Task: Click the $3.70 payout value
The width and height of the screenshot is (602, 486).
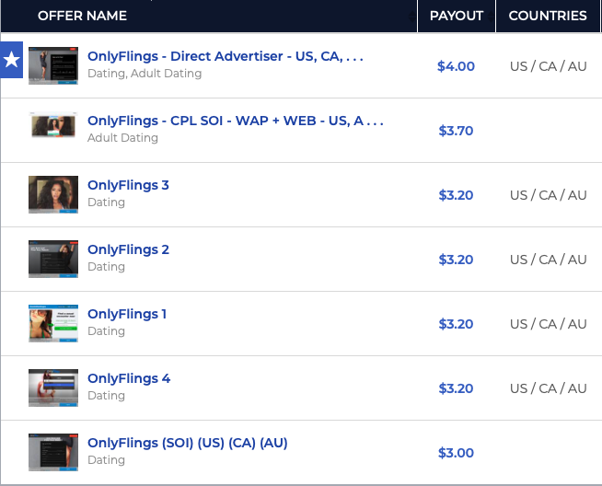Action: tap(457, 131)
